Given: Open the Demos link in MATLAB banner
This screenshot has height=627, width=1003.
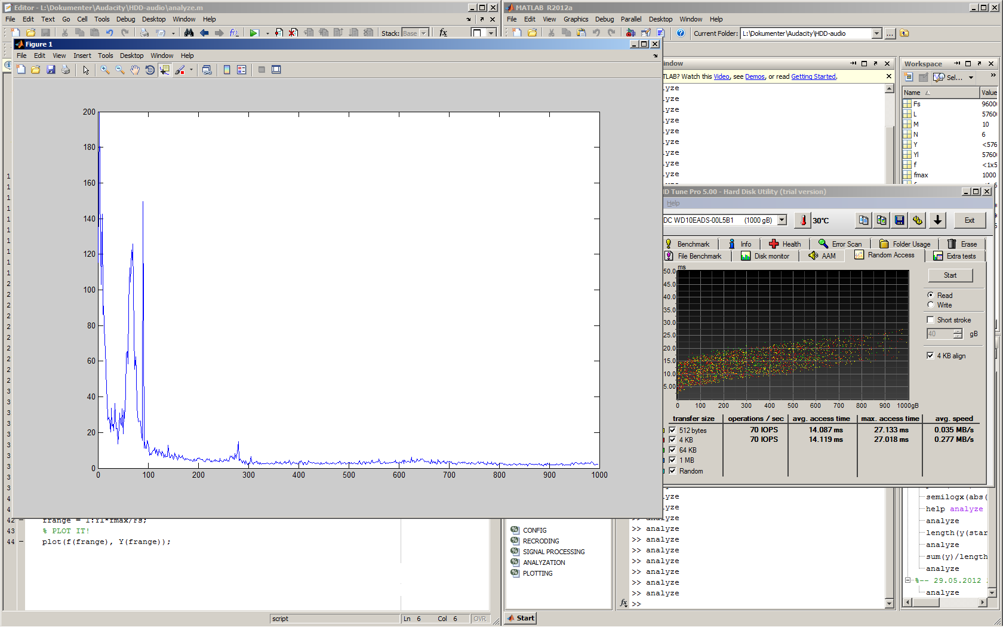Looking at the screenshot, I should [755, 76].
